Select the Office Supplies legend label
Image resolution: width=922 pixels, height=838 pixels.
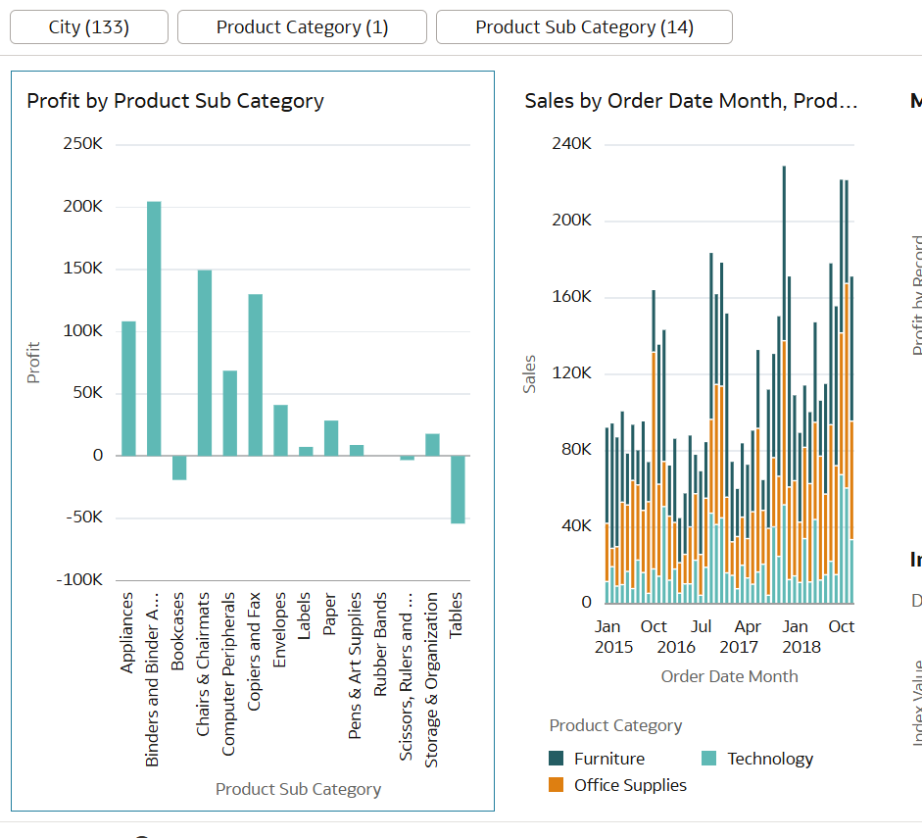(x=630, y=785)
